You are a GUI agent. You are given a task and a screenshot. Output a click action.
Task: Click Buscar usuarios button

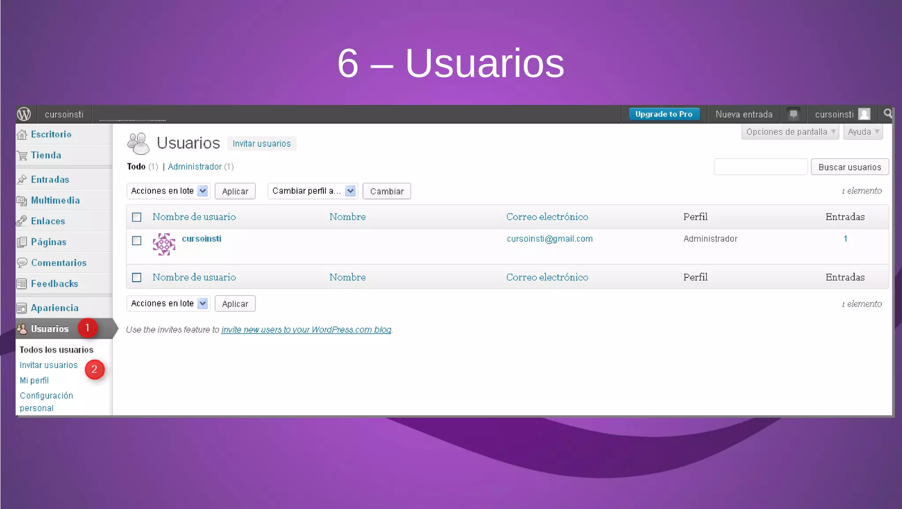pyautogui.click(x=850, y=167)
